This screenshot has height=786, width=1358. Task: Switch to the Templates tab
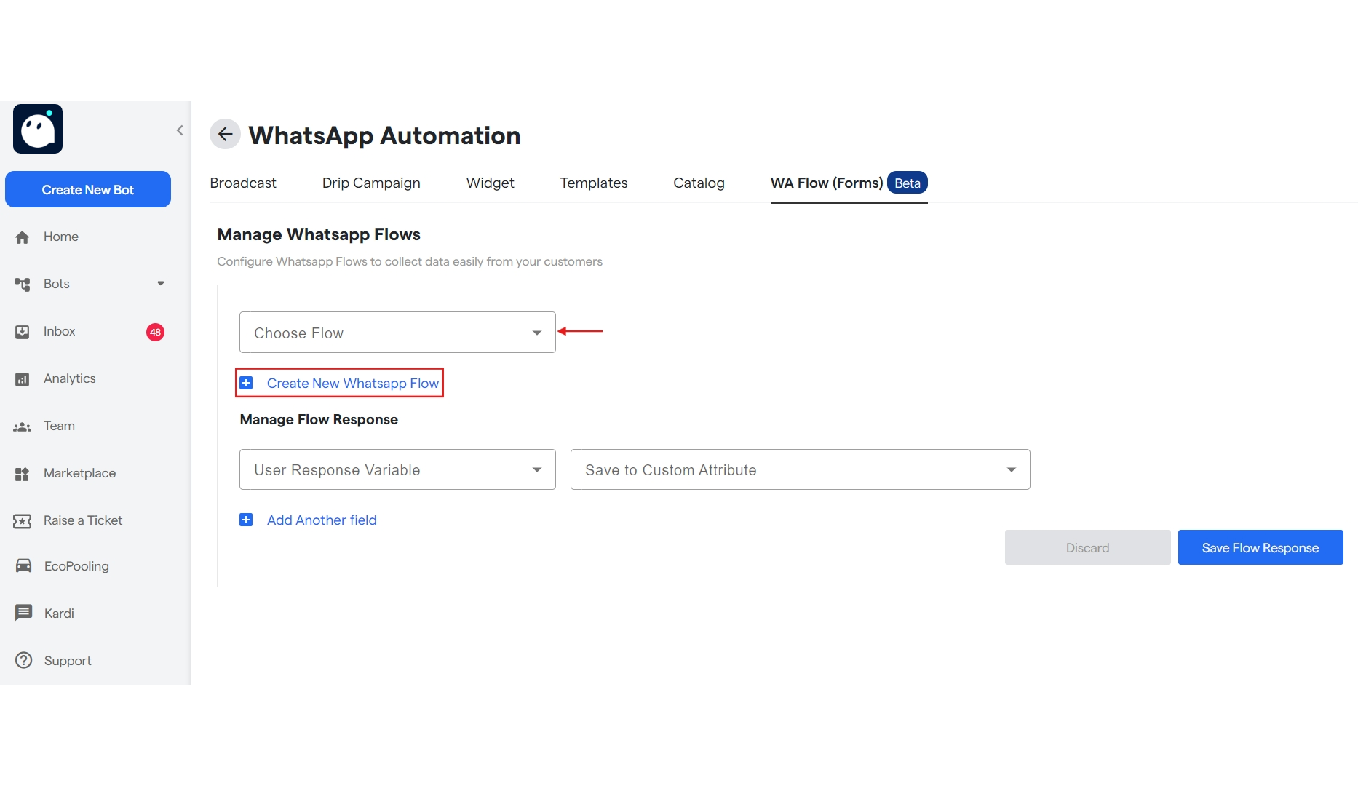click(x=593, y=183)
